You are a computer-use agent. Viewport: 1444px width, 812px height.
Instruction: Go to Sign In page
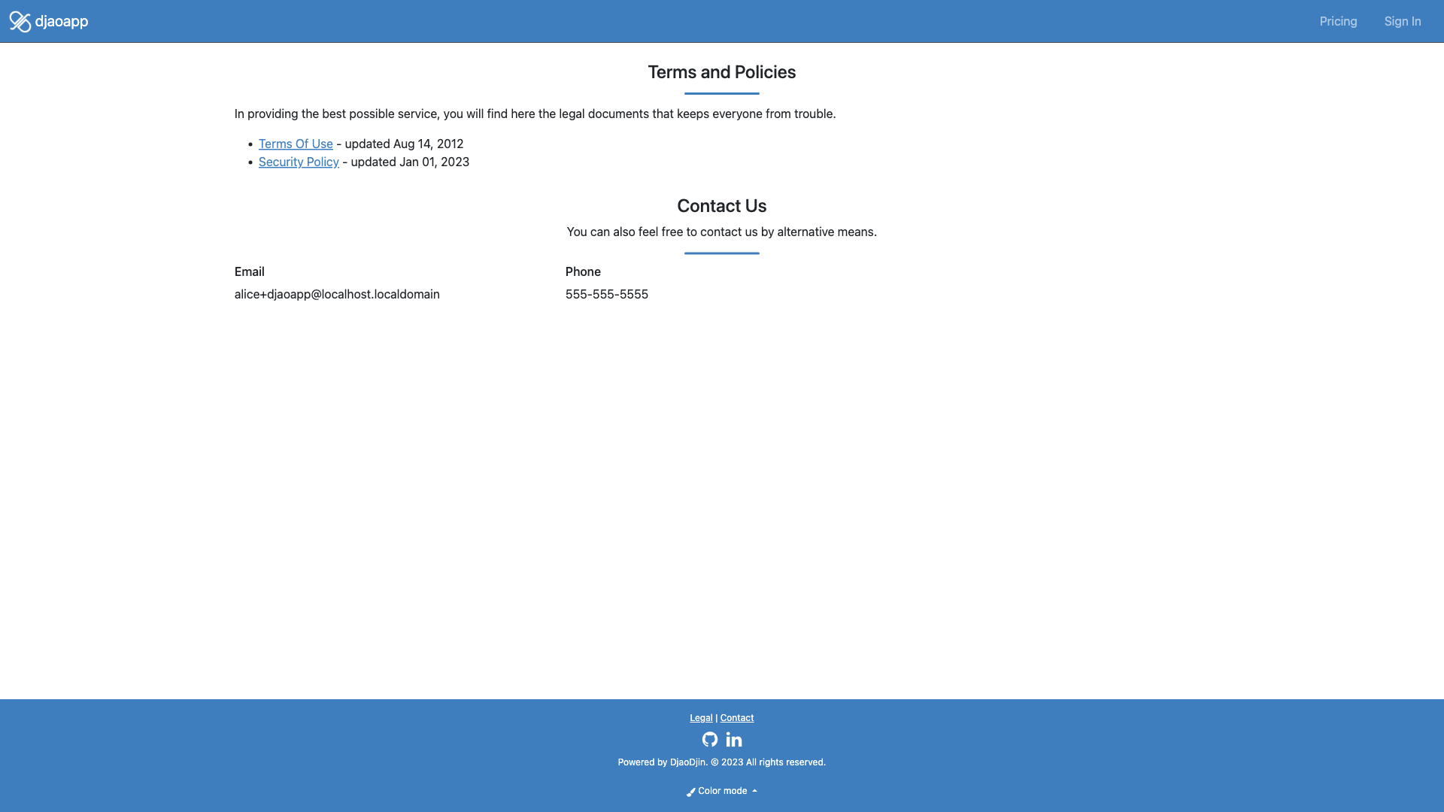(x=1403, y=21)
